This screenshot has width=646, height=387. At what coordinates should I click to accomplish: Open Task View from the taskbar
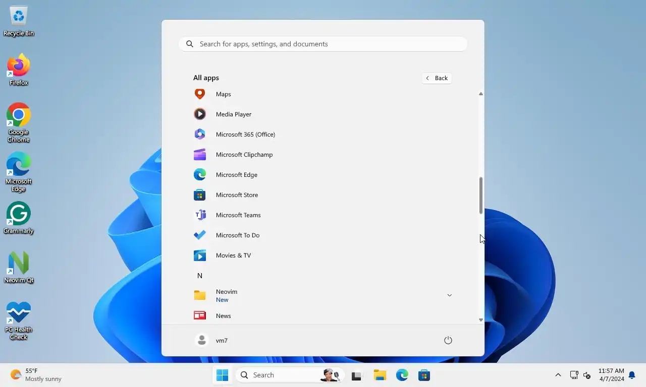[357, 375]
